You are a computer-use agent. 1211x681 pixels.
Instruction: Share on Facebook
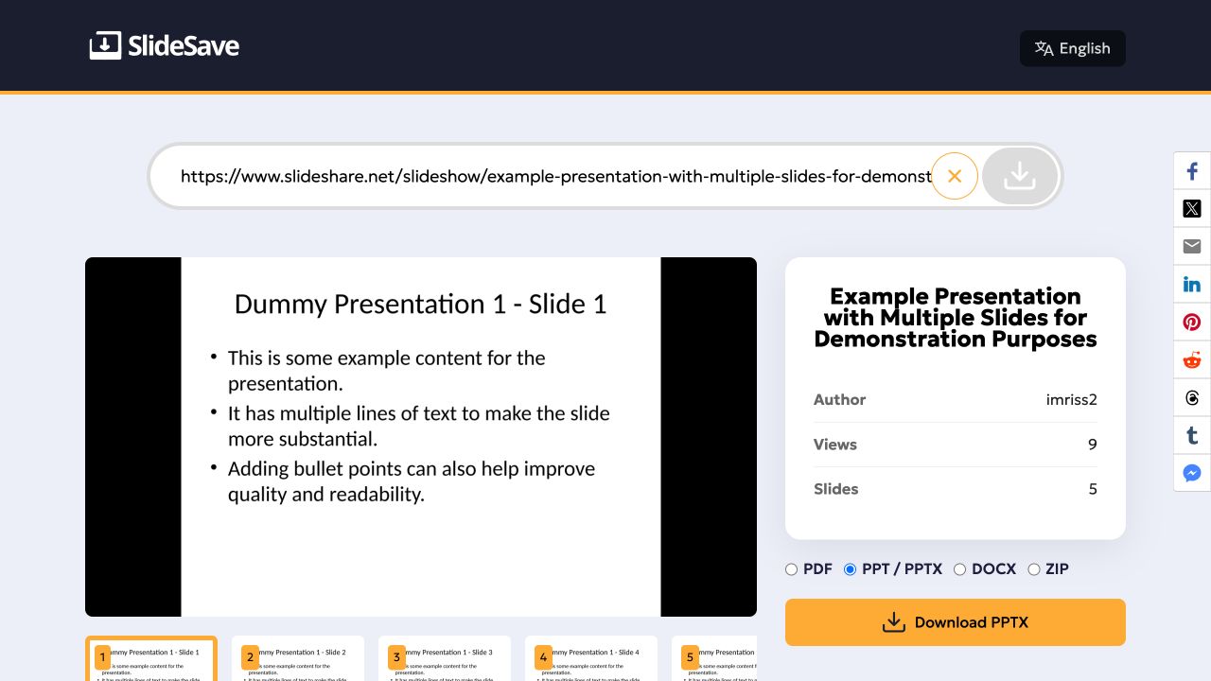(x=1192, y=171)
